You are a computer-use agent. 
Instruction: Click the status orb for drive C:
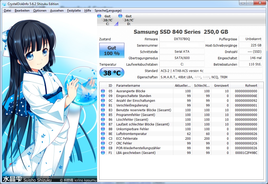pyautogui.click(x=99, y=16)
